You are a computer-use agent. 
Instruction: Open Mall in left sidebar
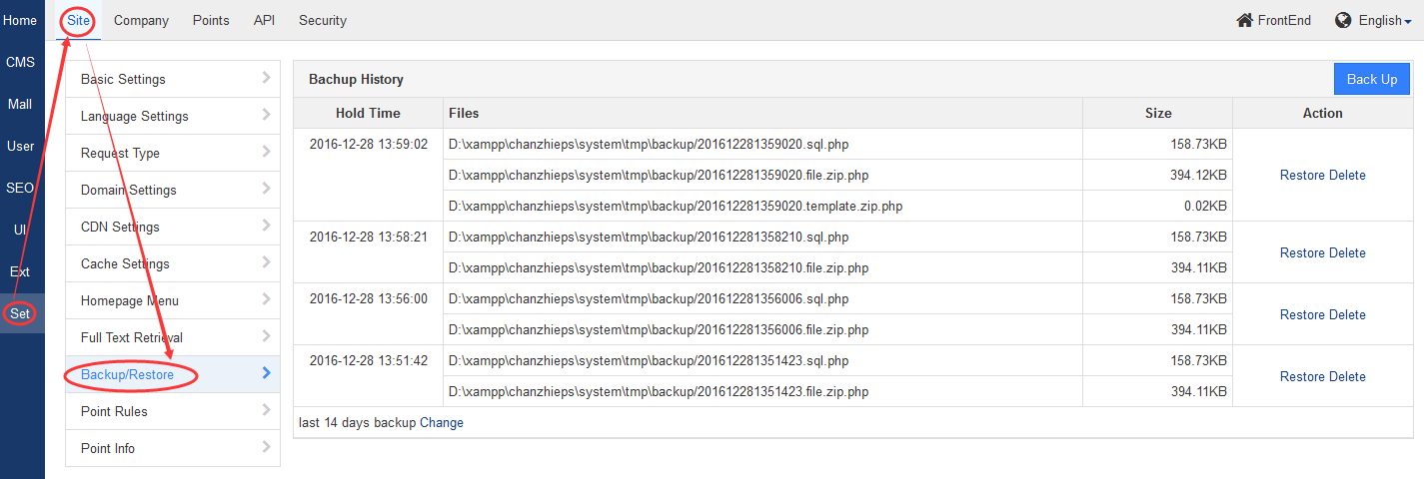20,104
